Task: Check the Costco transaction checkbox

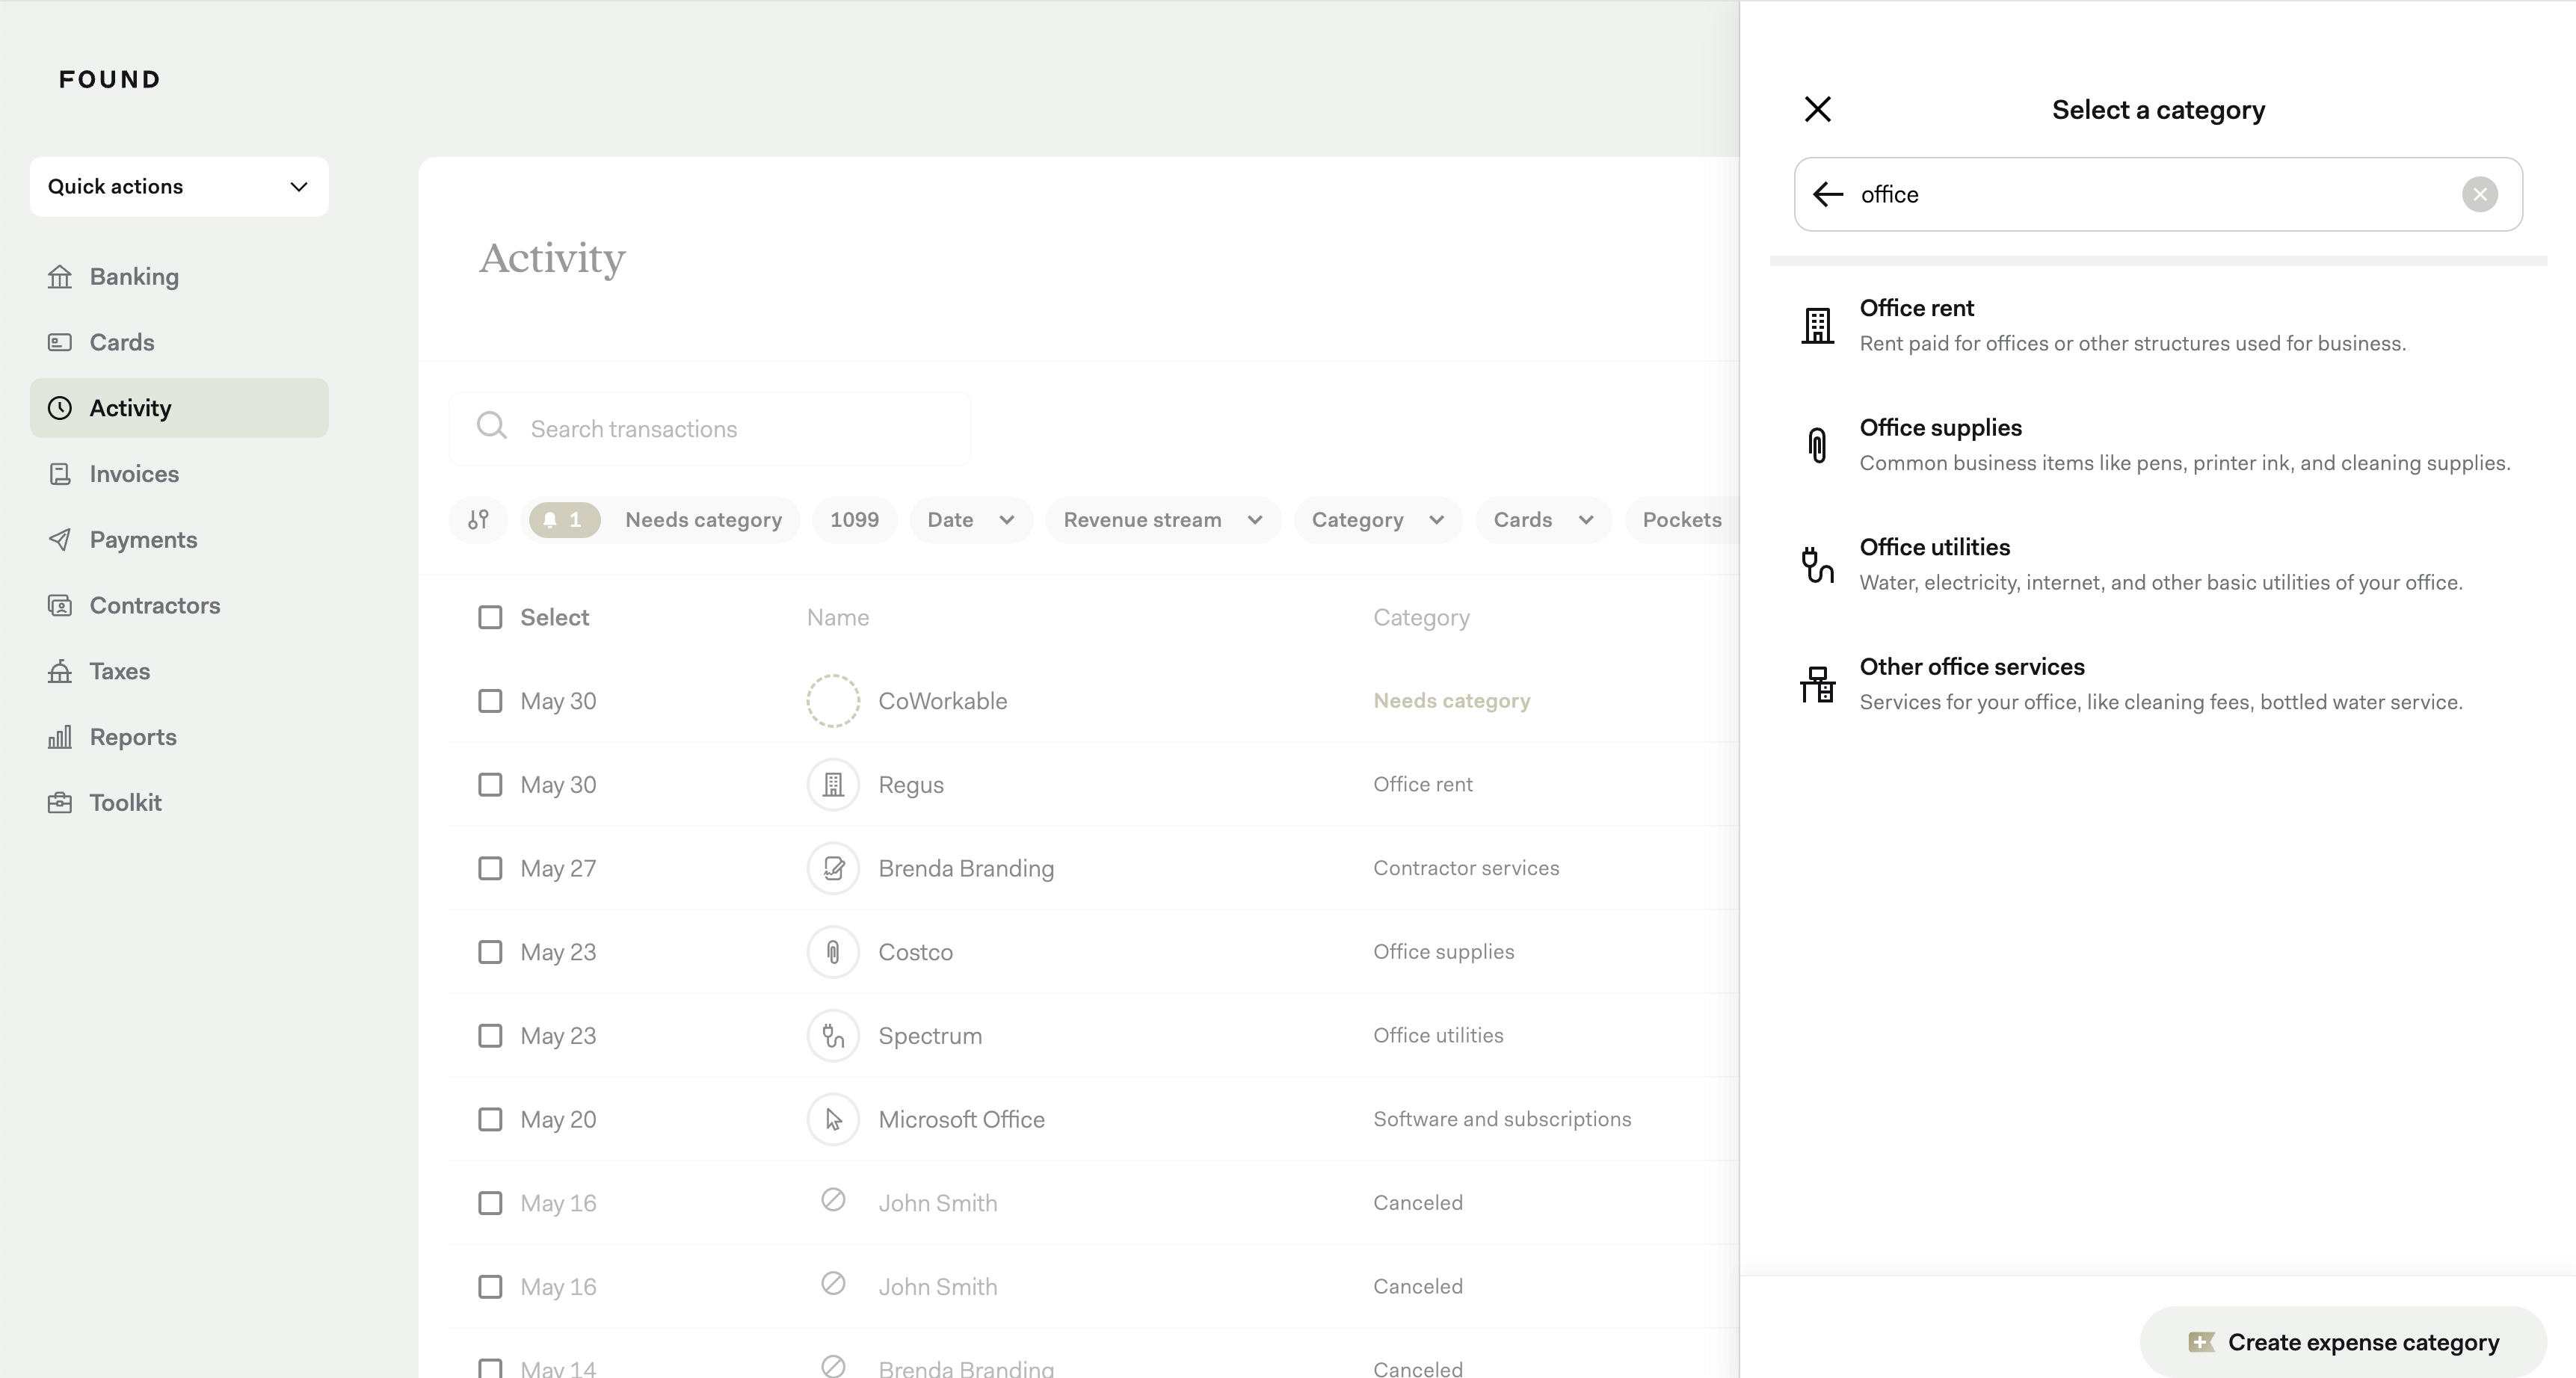Action: (490, 952)
